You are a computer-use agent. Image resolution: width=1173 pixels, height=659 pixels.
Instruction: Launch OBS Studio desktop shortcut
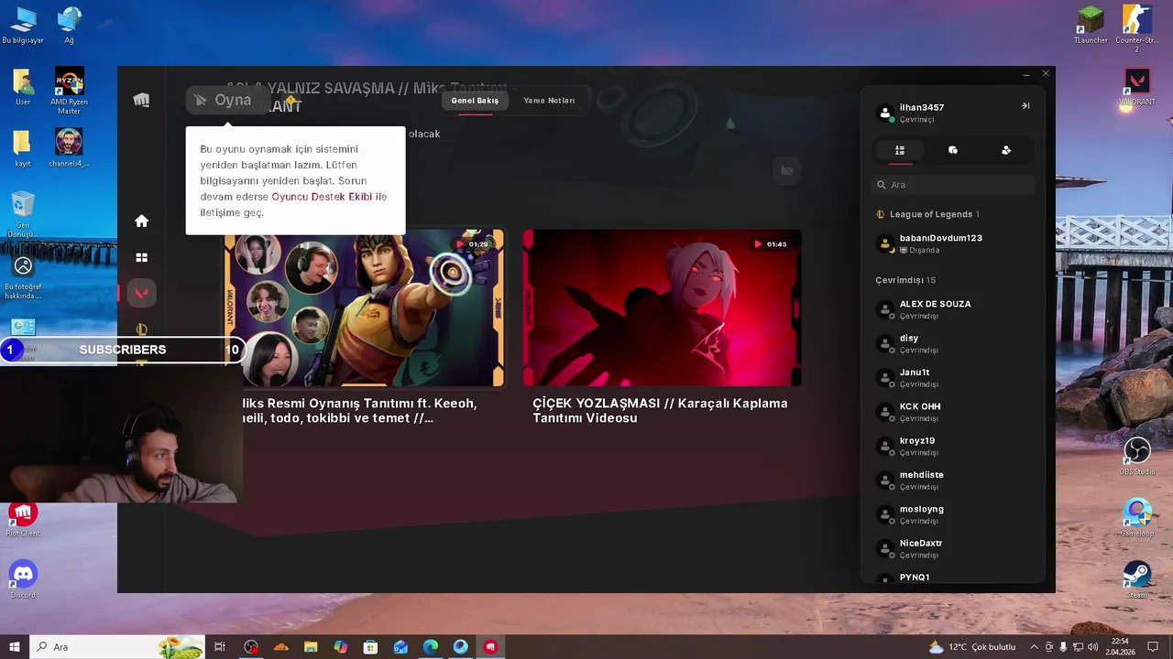point(1137,456)
